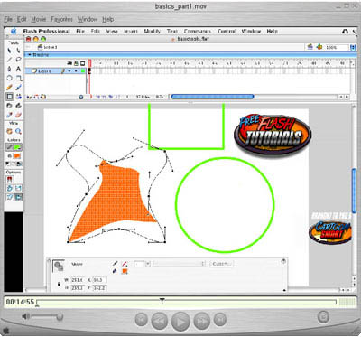The width and height of the screenshot is (361, 337).
Task: Select the Fill Transform tool
Action: (x=18, y=97)
